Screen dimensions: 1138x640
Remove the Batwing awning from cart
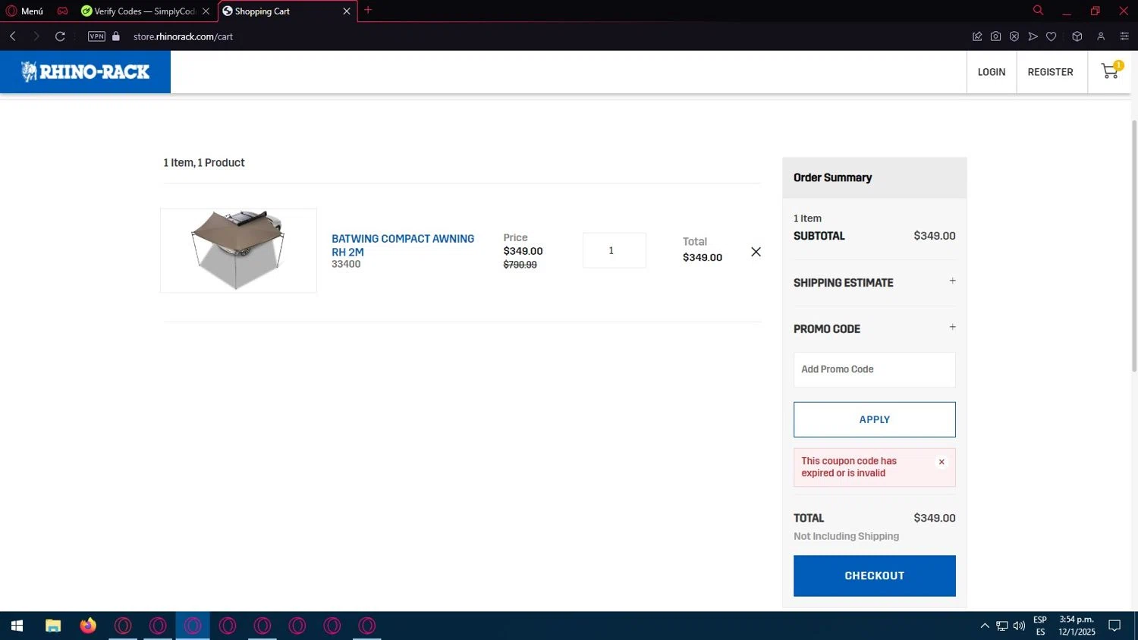(x=756, y=252)
